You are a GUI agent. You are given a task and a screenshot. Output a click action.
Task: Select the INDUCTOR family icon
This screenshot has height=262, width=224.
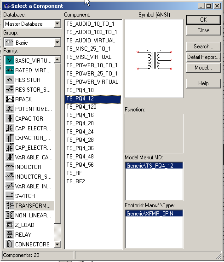(x=10, y=167)
